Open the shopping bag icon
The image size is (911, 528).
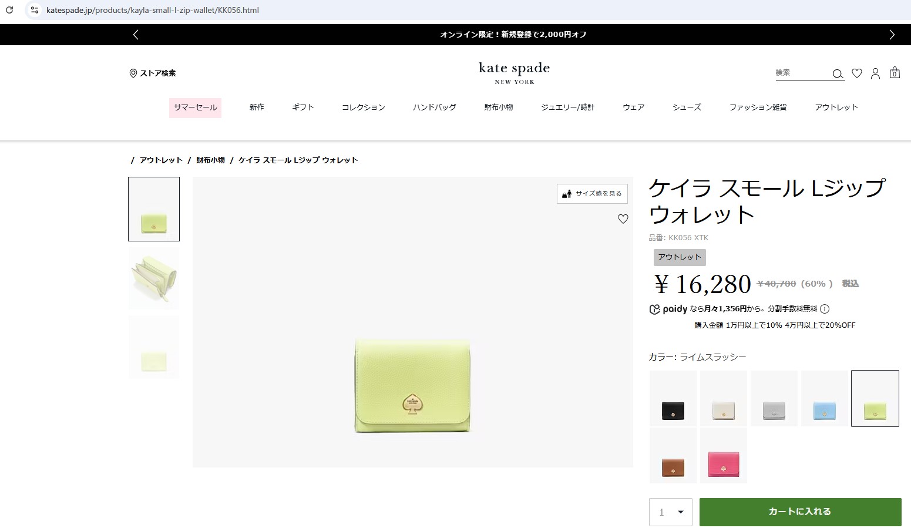(x=895, y=73)
